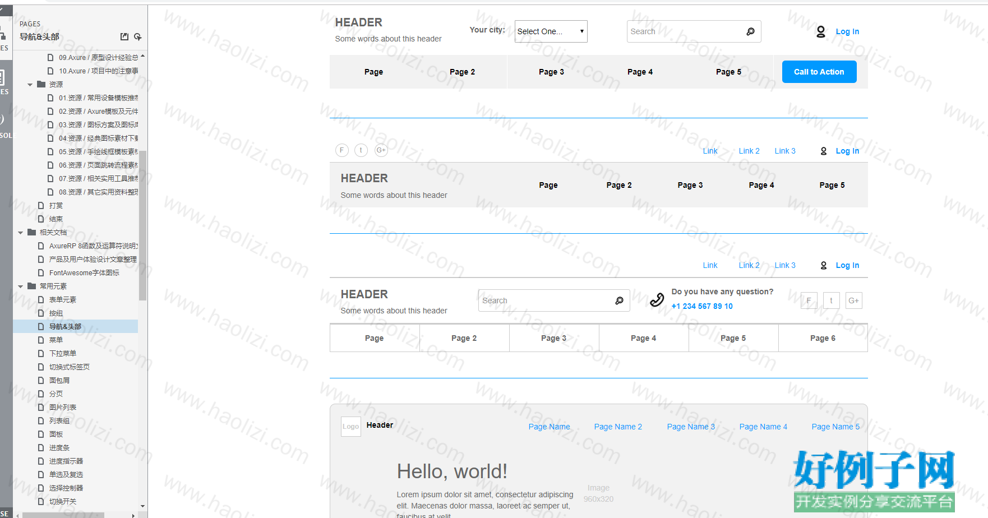988x518 pixels.
Task: Open the 面包屑 page
Action: pyautogui.click(x=59, y=380)
